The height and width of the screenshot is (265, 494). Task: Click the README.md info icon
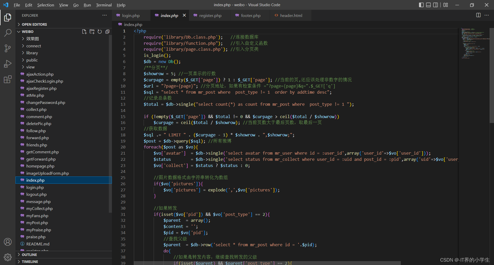(x=22, y=244)
